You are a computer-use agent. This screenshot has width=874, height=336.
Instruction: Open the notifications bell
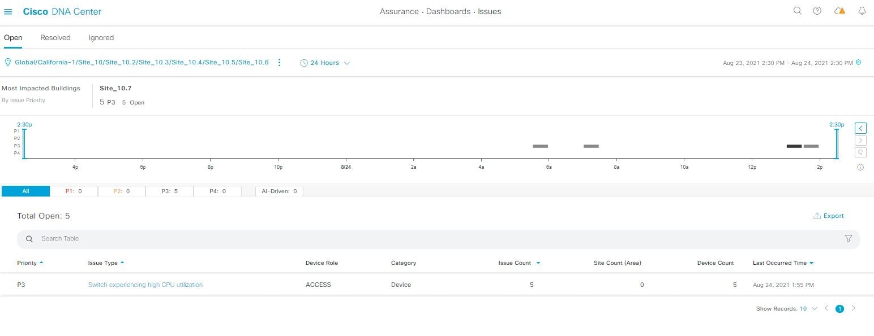[x=862, y=11]
